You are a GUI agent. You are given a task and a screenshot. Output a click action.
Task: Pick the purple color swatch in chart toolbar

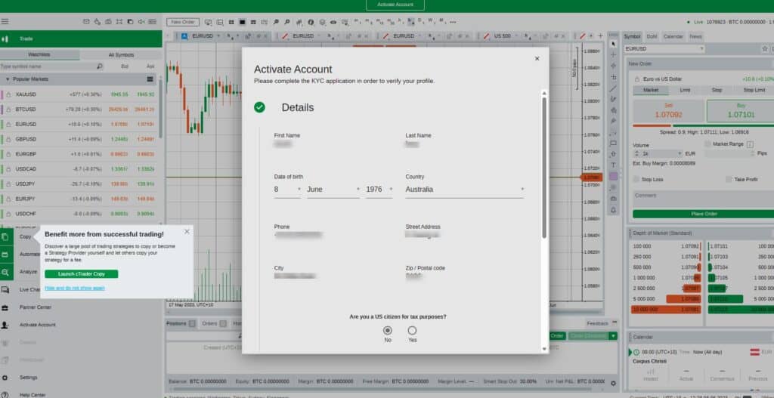(613, 176)
